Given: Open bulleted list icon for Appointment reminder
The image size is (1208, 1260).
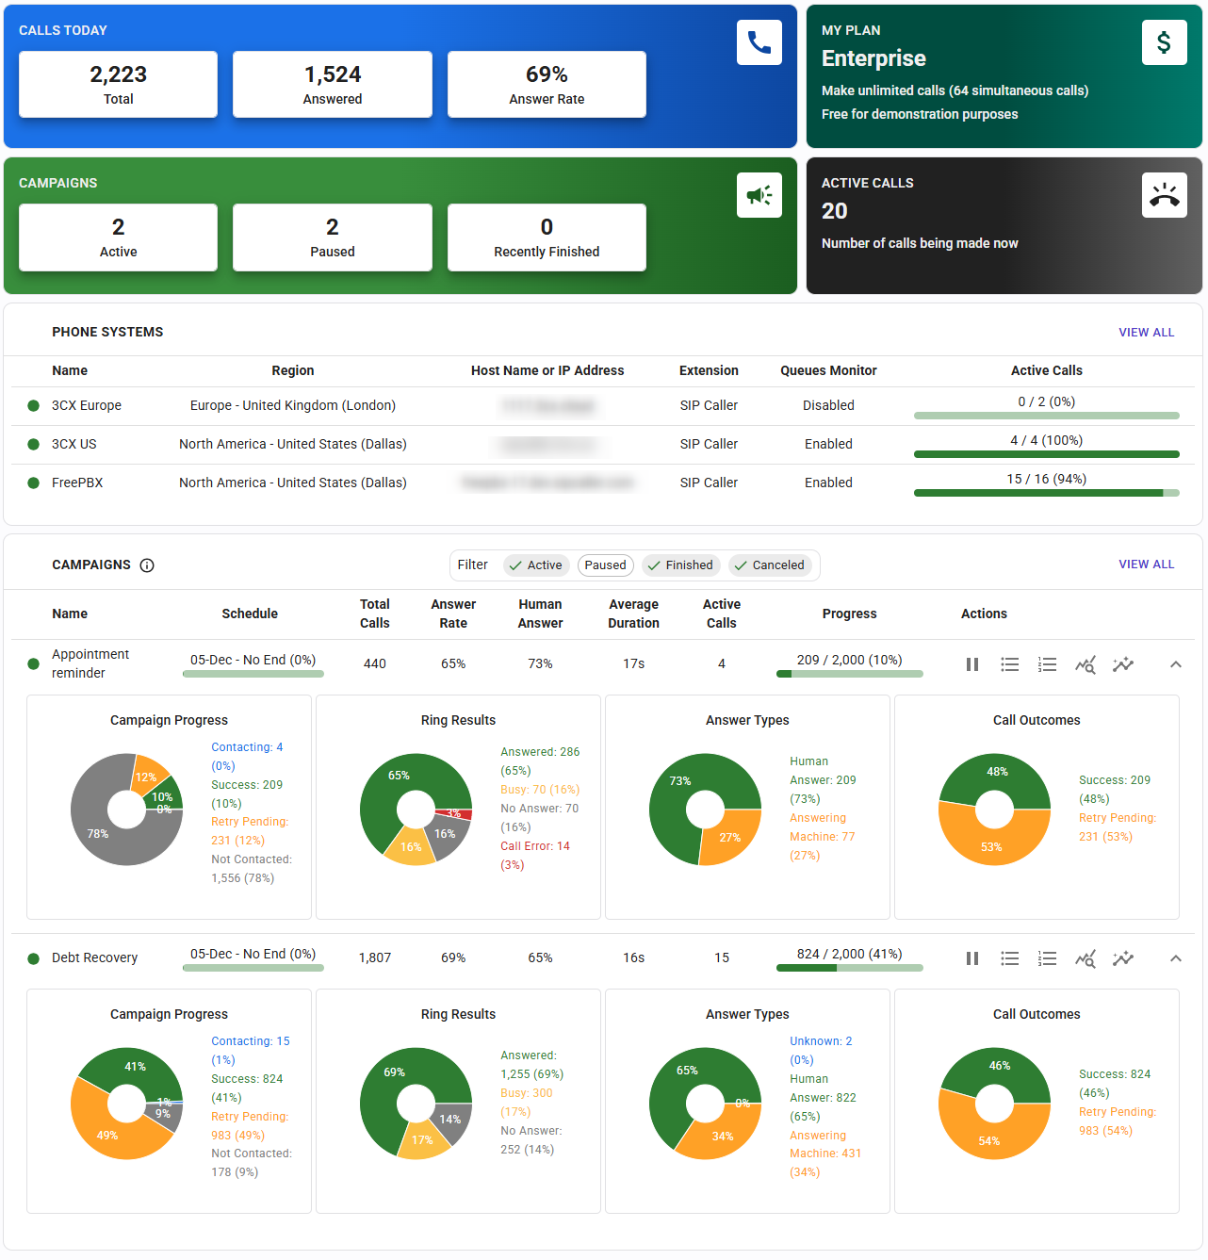Looking at the screenshot, I should pos(1010,664).
